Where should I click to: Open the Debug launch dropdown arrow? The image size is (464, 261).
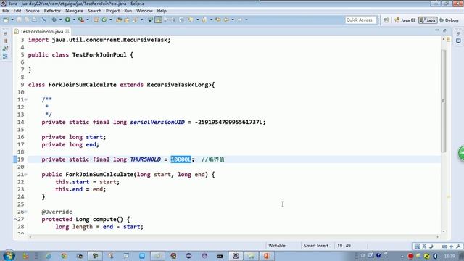[x=60, y=20]
